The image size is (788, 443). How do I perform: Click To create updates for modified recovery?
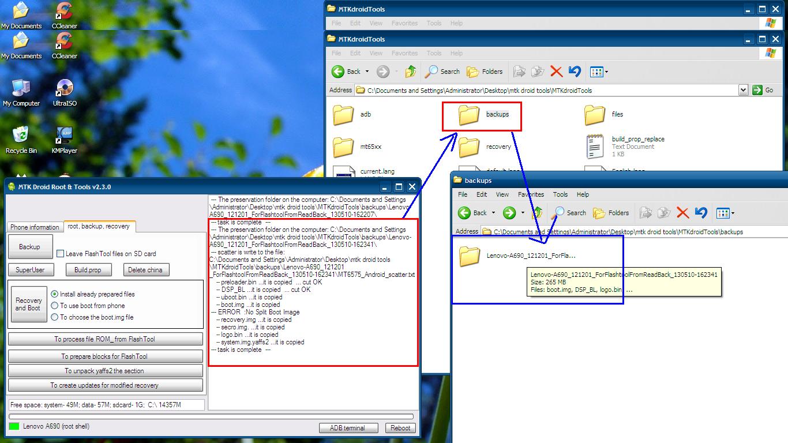pyautogui.click(x=105, y=385)
